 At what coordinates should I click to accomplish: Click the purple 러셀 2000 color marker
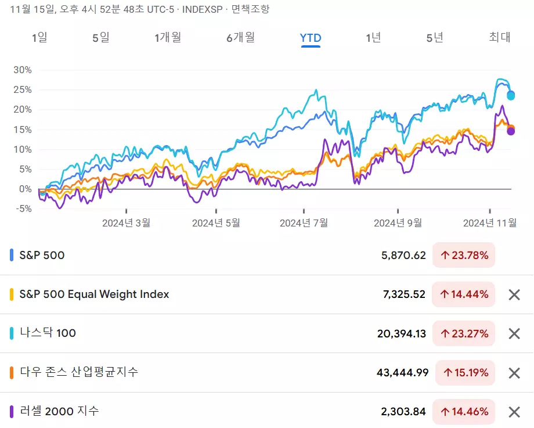click(12, 412)
